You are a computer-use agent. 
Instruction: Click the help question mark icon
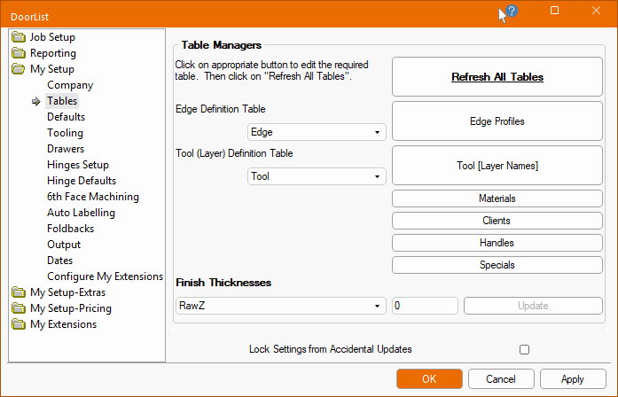[x=511, y=12]
